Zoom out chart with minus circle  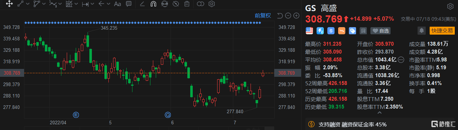pyautogui.click(x=288, y=15)
